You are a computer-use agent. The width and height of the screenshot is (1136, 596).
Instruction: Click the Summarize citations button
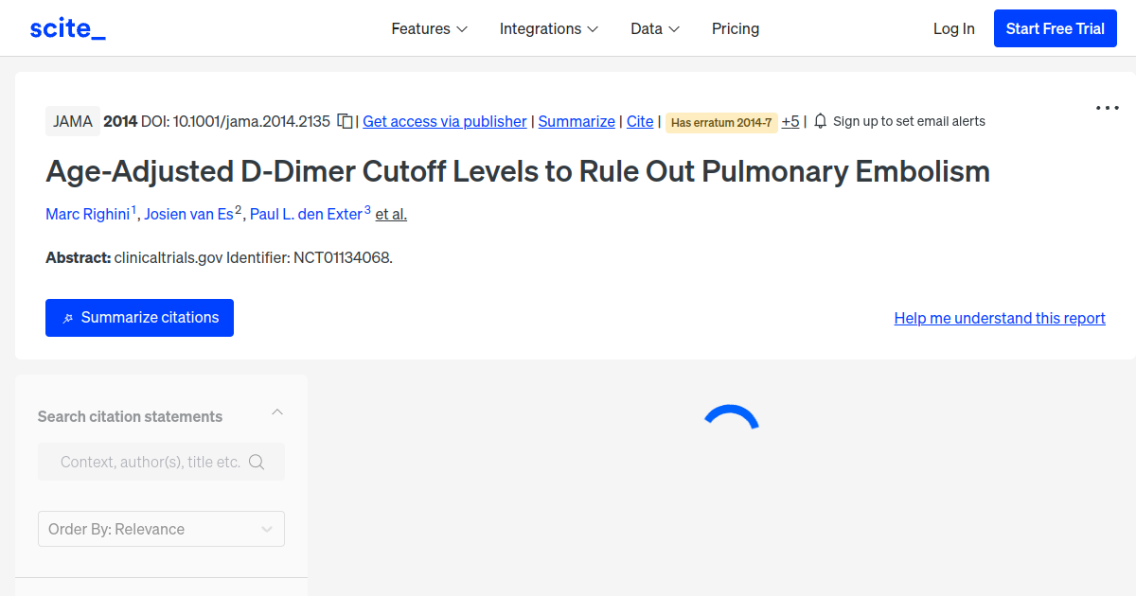139,318
